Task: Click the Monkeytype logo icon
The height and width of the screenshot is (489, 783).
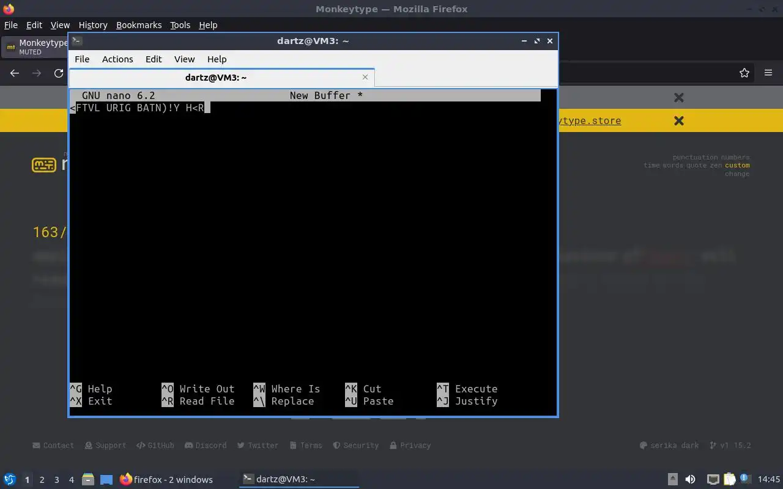Action: (44, 165)
